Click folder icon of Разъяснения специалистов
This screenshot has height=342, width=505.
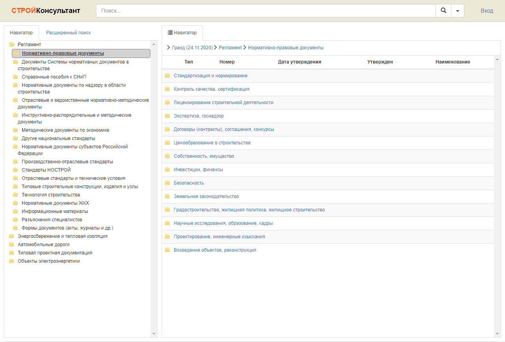(x=15, y=220)
